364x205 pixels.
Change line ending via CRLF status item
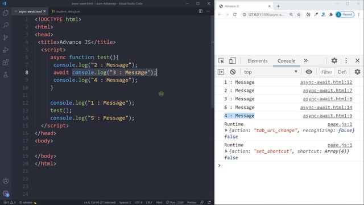[149, 203]
